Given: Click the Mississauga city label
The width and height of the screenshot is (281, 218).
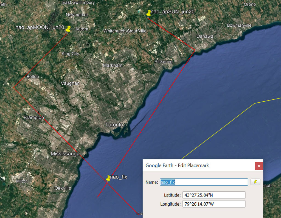Looking at the screenshot, I should (65, 154).
